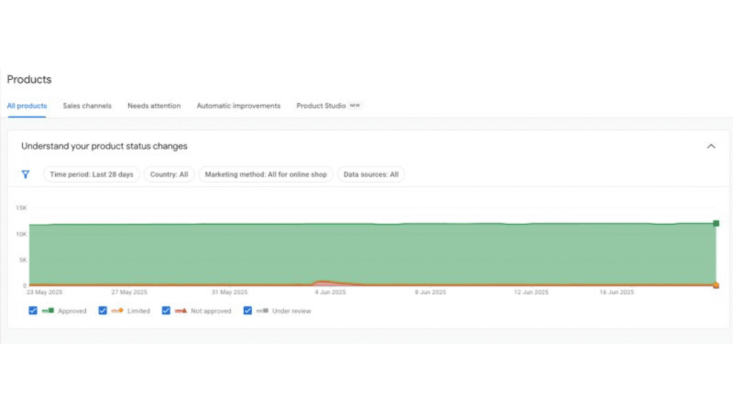Click the NEW badge beside Product Studio
This screenshot has height=412, width=733.
355,105
